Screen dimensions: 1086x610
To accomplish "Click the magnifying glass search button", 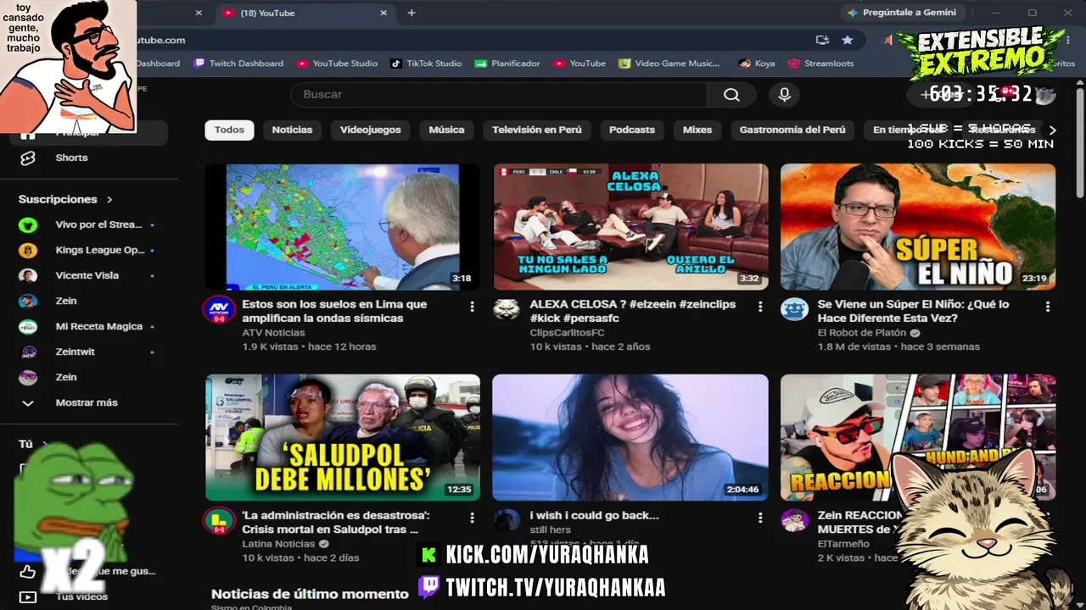I will [x=731, y=95].
